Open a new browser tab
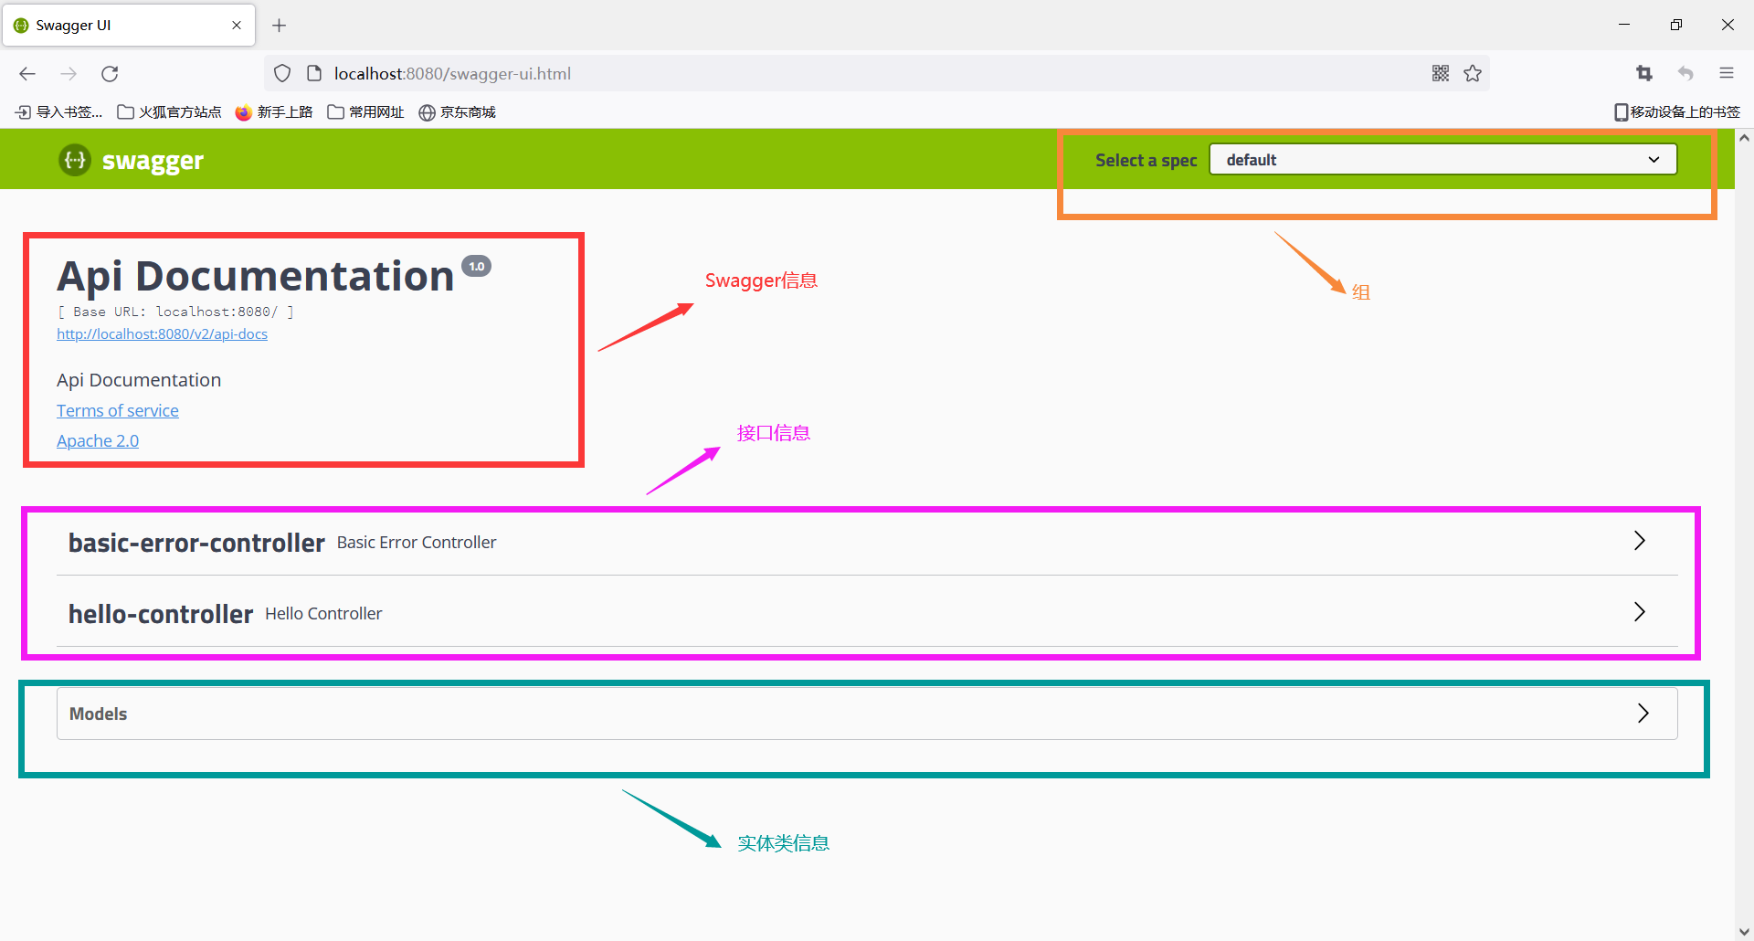 280,26
